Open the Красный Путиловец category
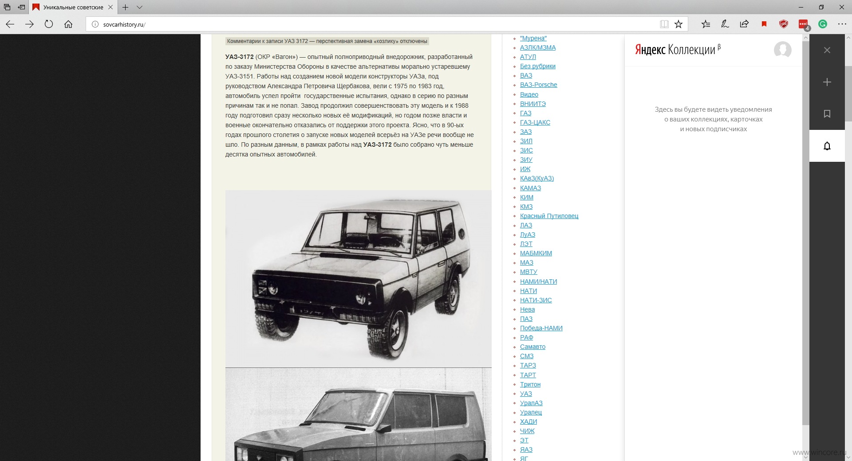Screen dimensions: 852x461 tap(549, 216)
